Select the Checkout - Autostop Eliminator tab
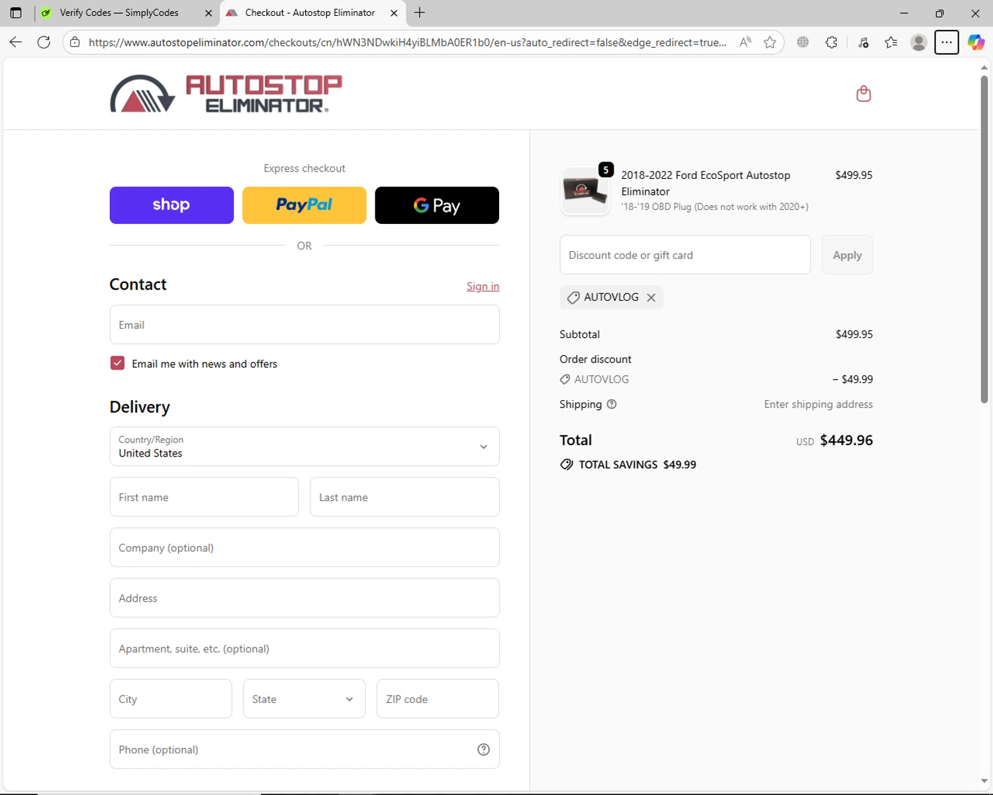 click(311, 13)
